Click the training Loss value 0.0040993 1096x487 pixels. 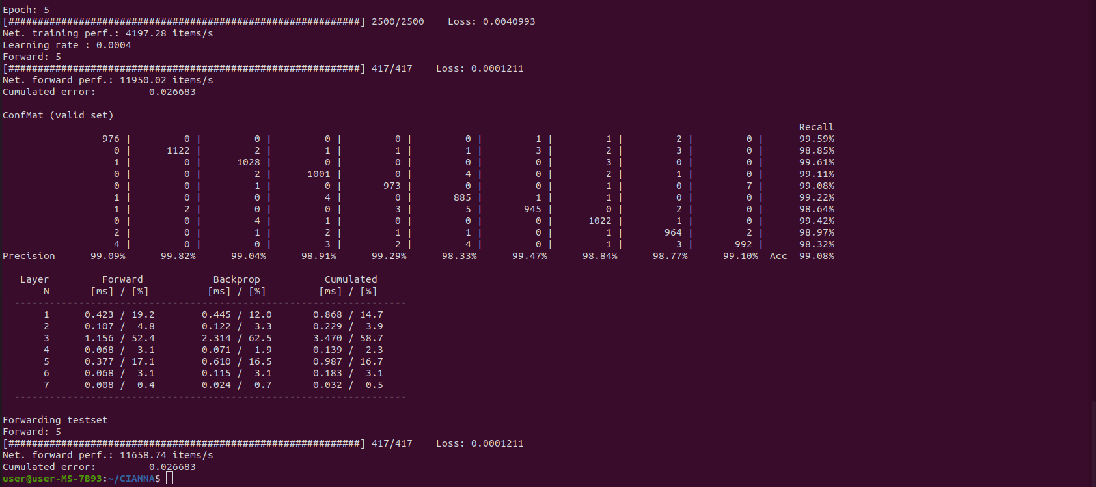coord(509,21)
